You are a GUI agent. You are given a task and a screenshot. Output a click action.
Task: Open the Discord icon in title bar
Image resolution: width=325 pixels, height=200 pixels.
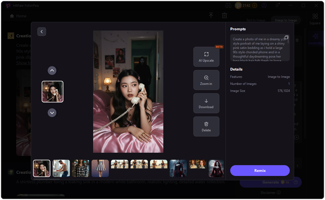[x=228, y=6]
